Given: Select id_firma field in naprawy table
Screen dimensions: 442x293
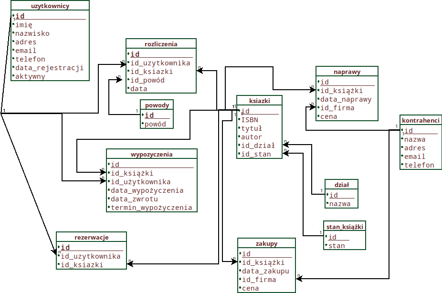Looking at the screenshot, I should pyautogui.click(x=337, y=108).
